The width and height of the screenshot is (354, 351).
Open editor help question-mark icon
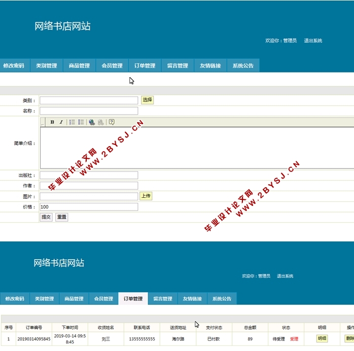[x=112, y=122]
